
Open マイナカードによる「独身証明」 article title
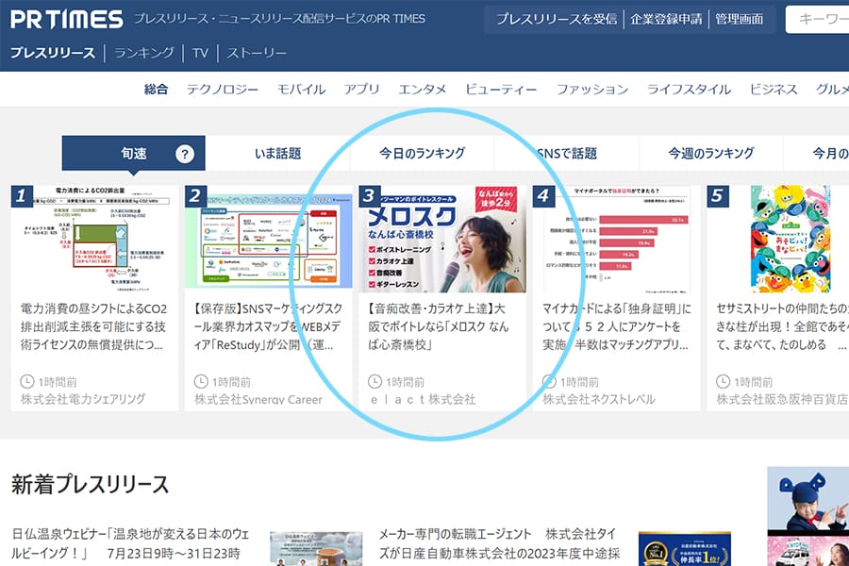617,326
